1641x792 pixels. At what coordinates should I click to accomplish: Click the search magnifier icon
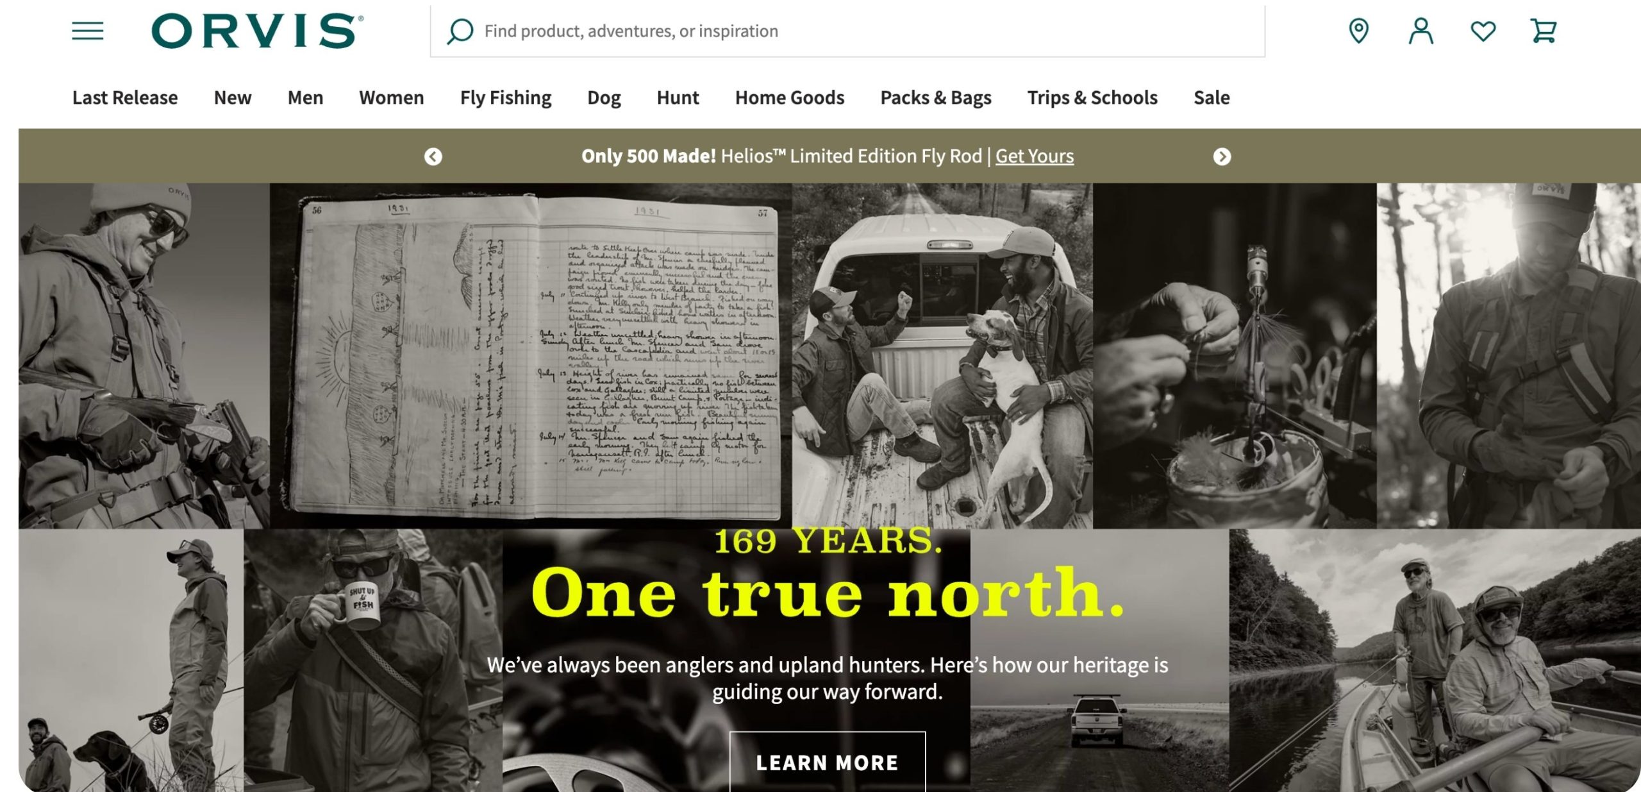pyautogui.click(x=460, y=31)
